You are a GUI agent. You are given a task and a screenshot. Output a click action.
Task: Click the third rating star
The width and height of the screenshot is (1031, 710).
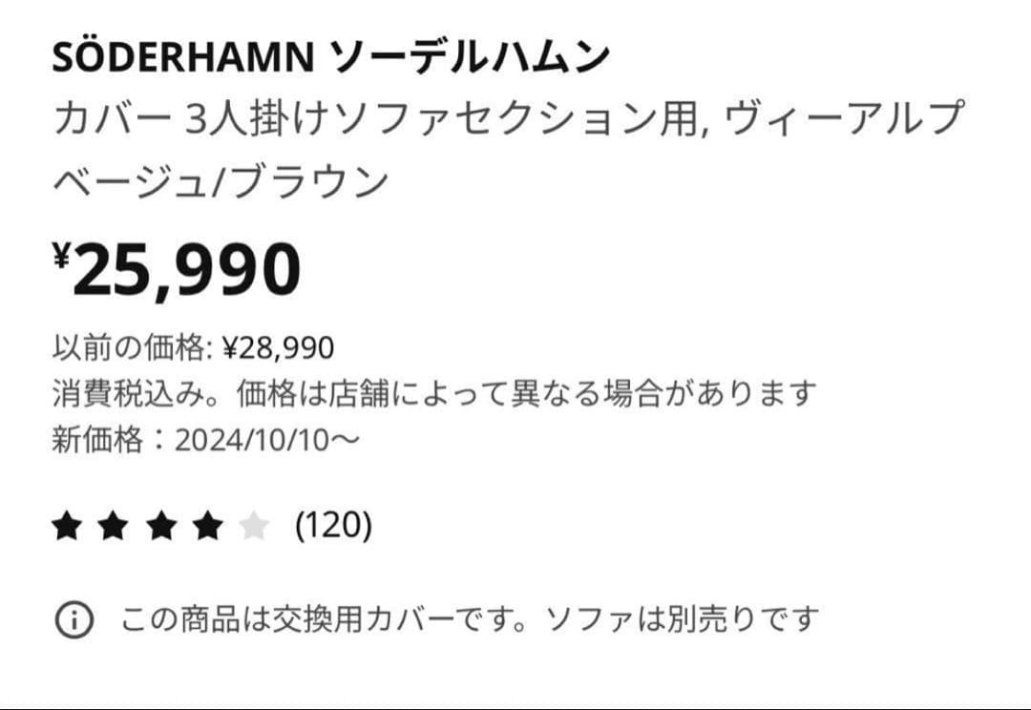click(159, 526)
